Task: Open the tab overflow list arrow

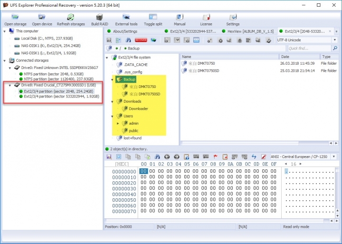Action: click(x=336, y=31)
